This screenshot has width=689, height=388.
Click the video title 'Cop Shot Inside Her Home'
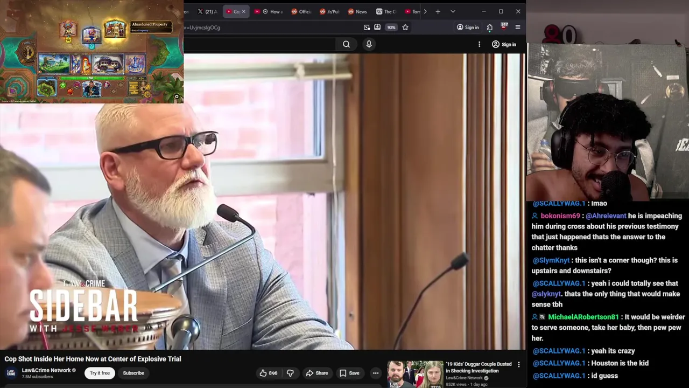point(93,359)
